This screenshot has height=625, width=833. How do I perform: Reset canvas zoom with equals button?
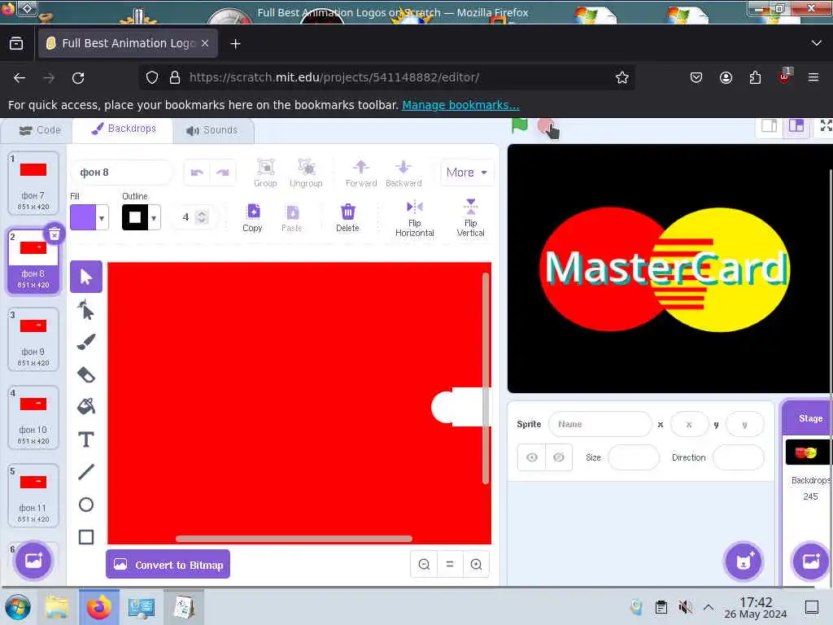coord(450,565)
